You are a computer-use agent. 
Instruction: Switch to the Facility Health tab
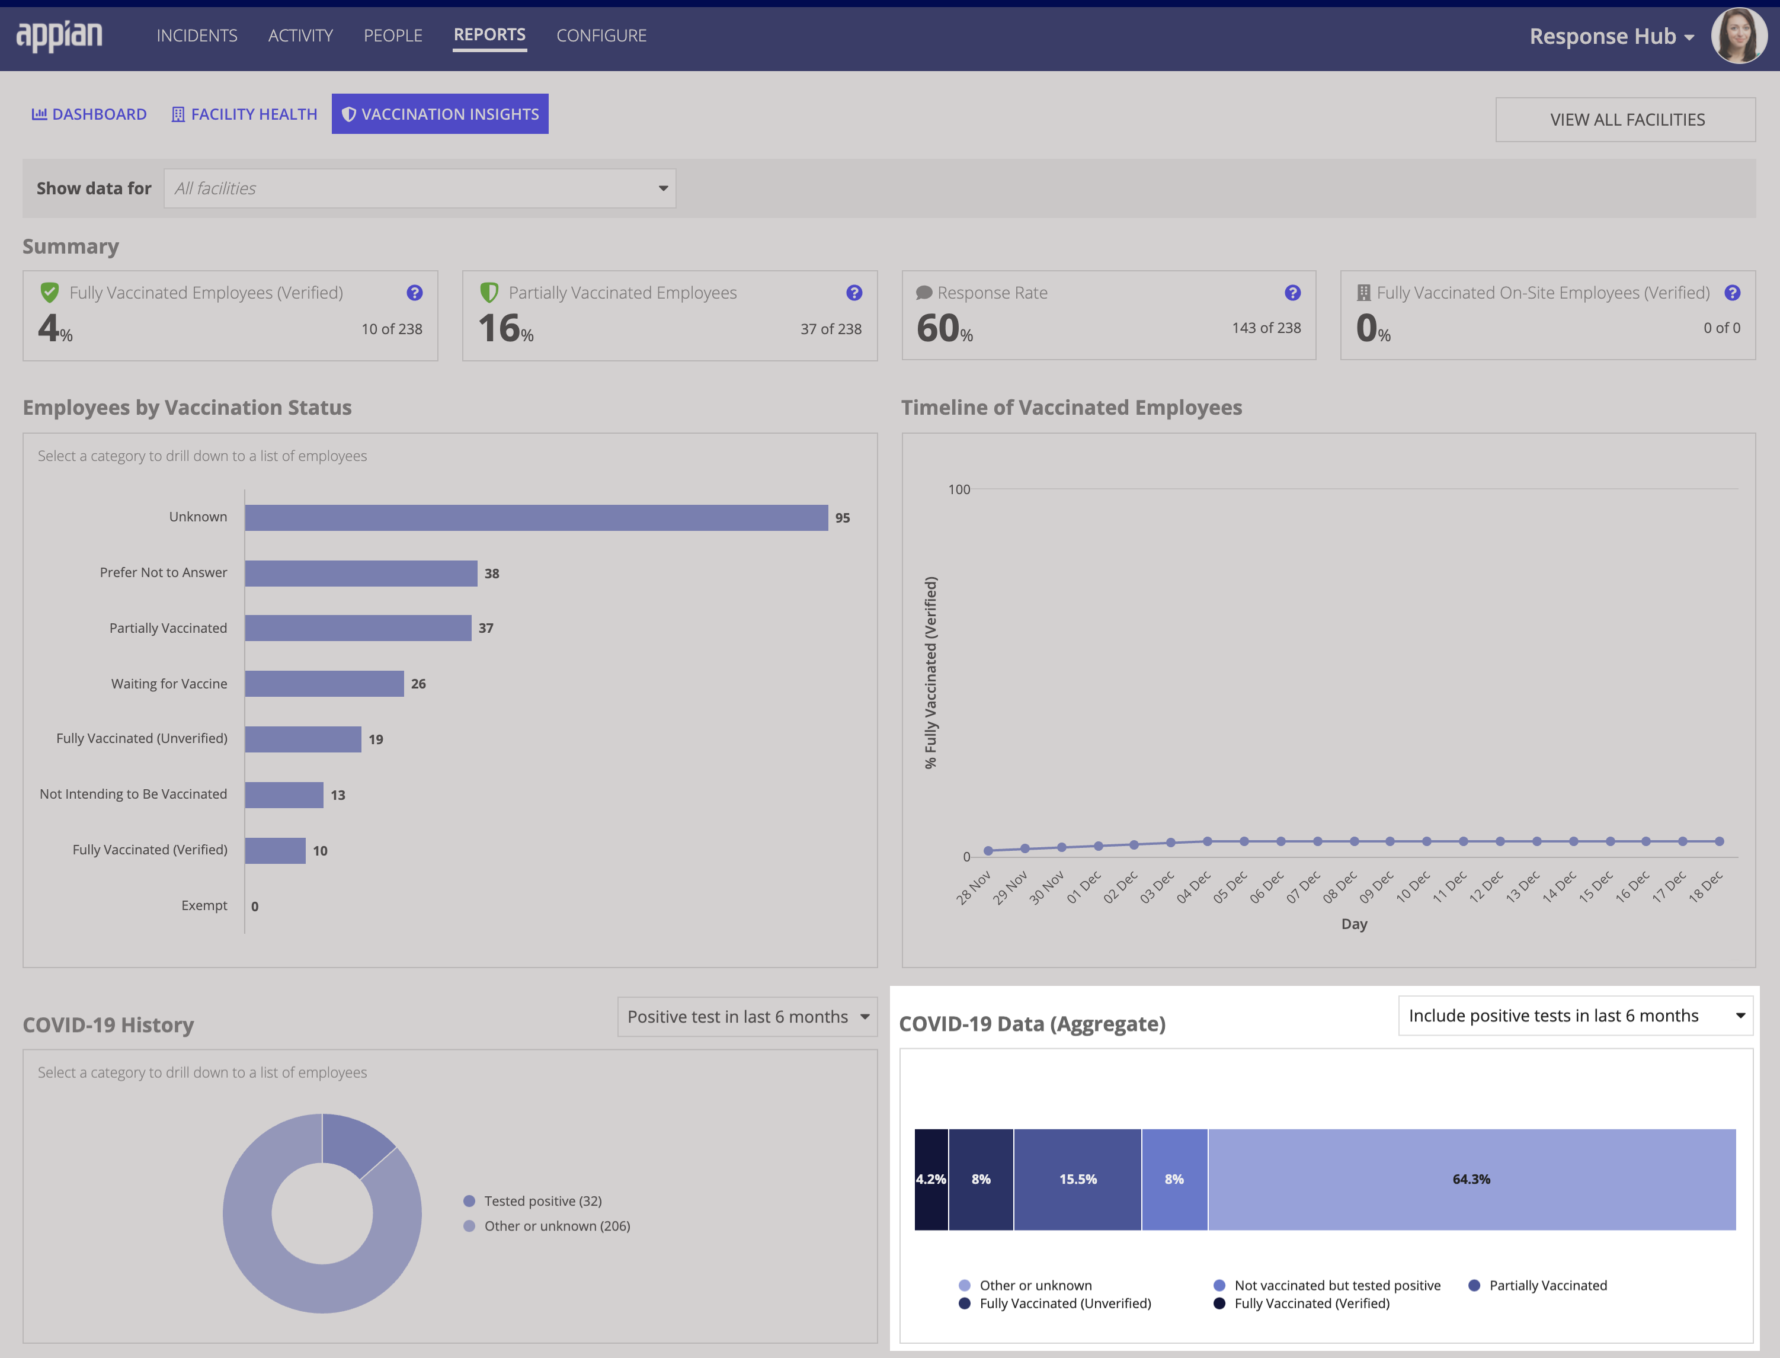244,114
